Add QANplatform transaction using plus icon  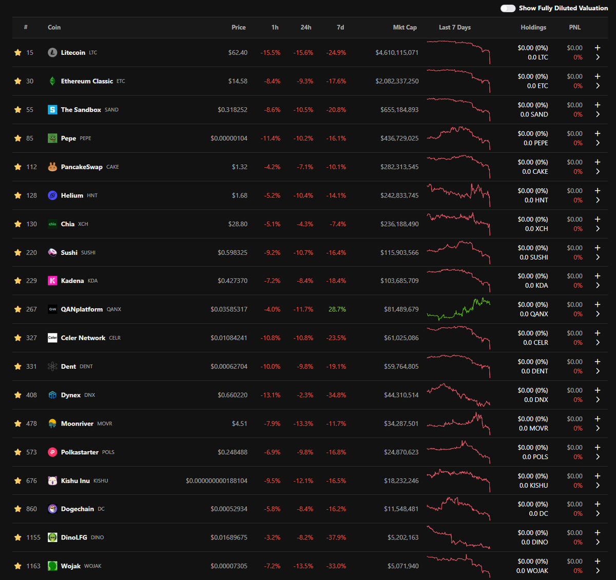(x=598, y=305)
